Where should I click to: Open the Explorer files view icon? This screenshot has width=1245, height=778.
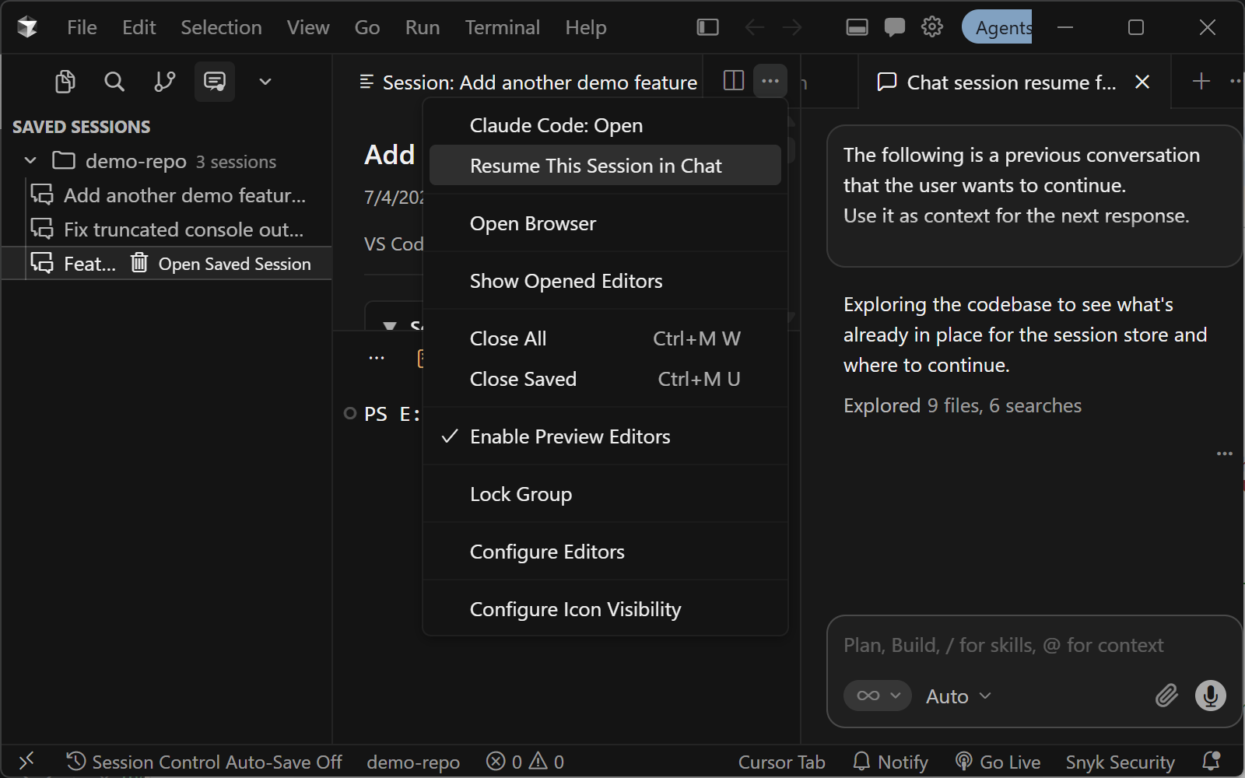[65, 82]
